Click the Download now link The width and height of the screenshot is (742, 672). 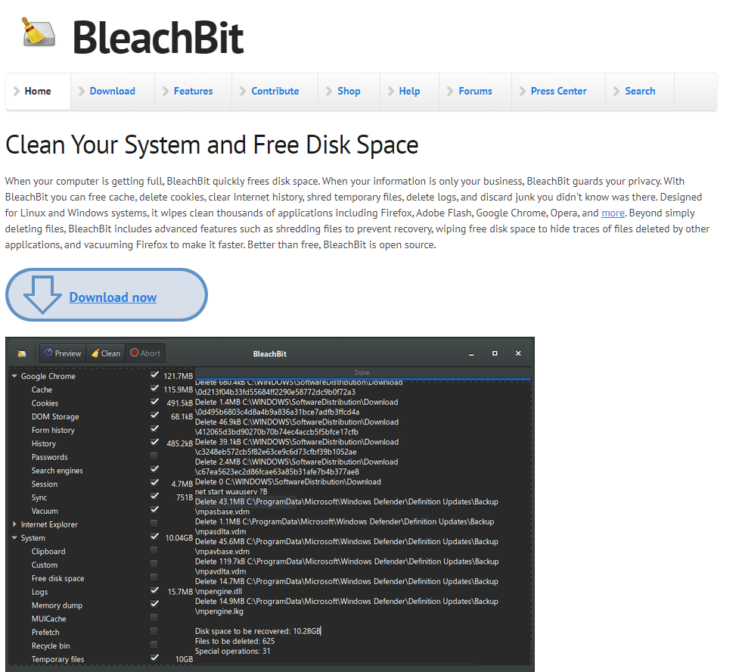(x=113, y=297)
